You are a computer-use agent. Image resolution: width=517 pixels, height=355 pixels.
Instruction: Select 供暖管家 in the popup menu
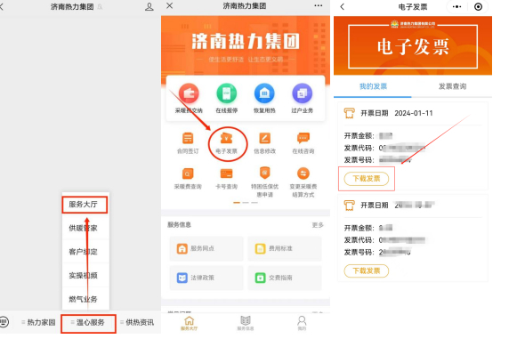coord(83,228)
